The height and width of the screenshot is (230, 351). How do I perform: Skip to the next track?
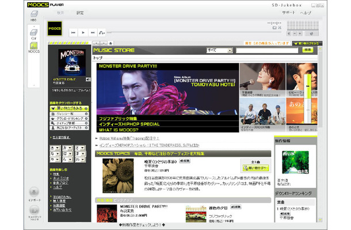pos(93,33)
